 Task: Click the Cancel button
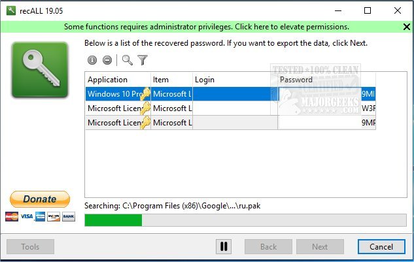coord(381,247)
